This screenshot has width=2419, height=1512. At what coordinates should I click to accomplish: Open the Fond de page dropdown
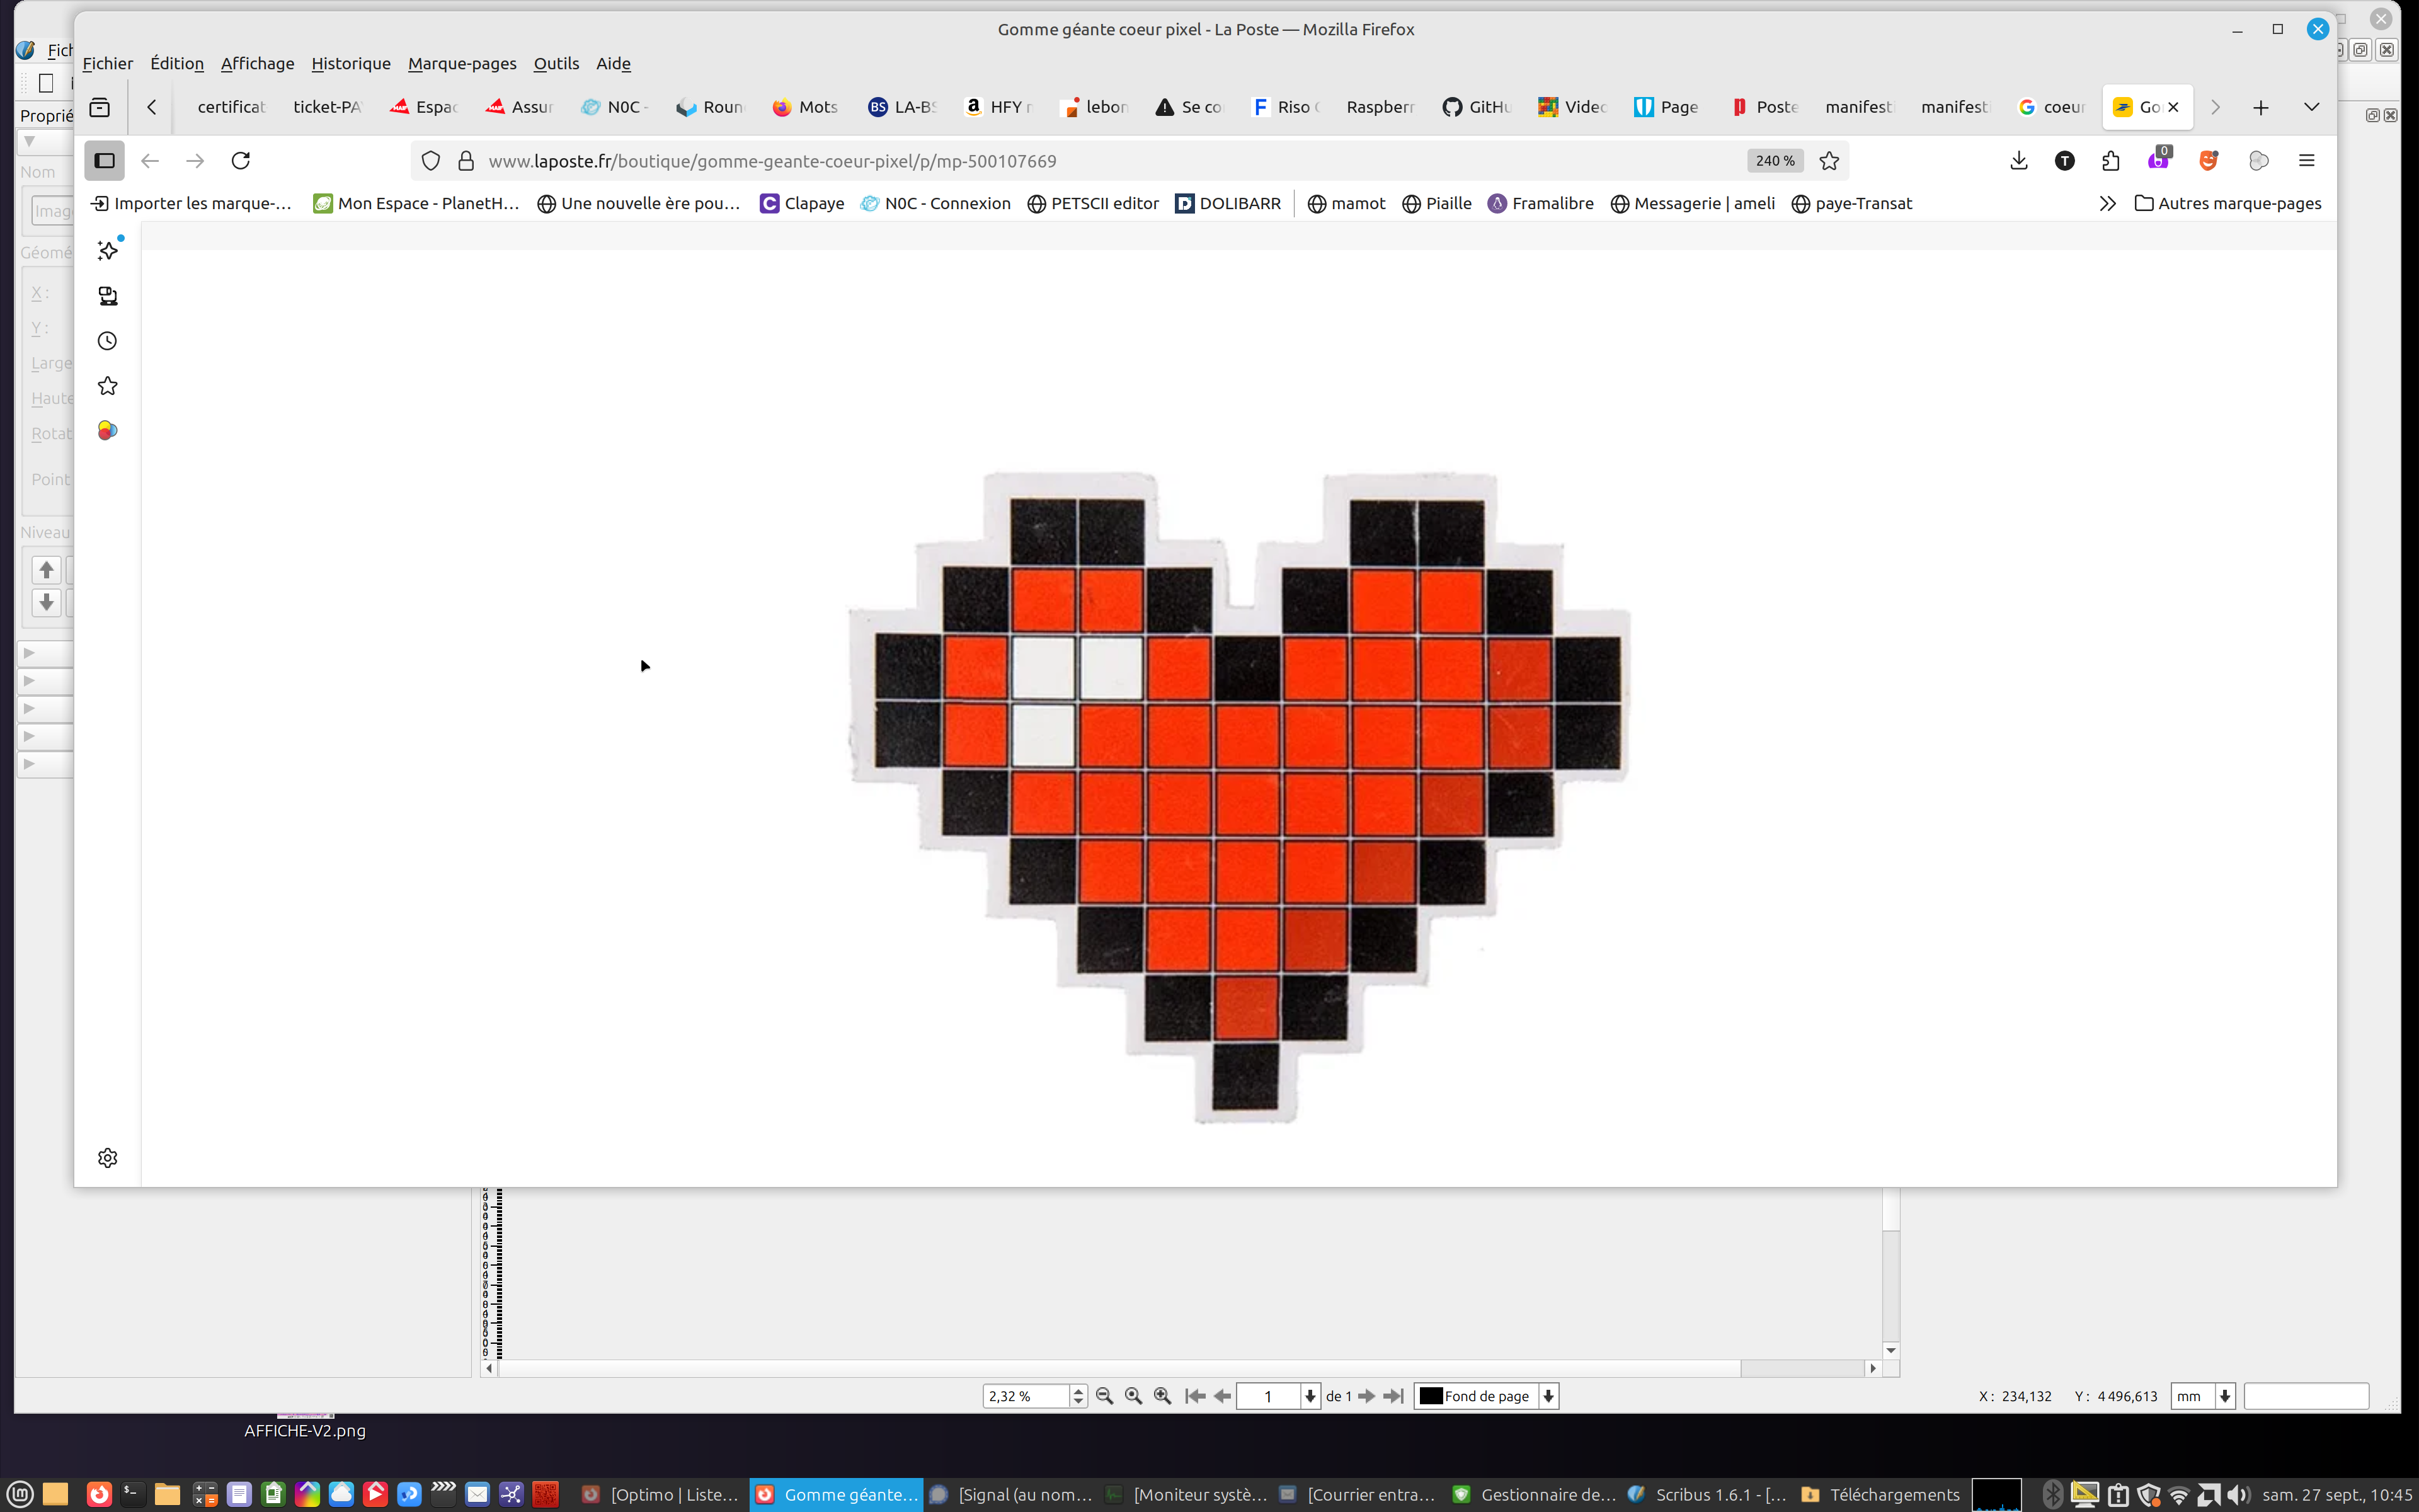pyautogui.click(x=1547, y=1396)
